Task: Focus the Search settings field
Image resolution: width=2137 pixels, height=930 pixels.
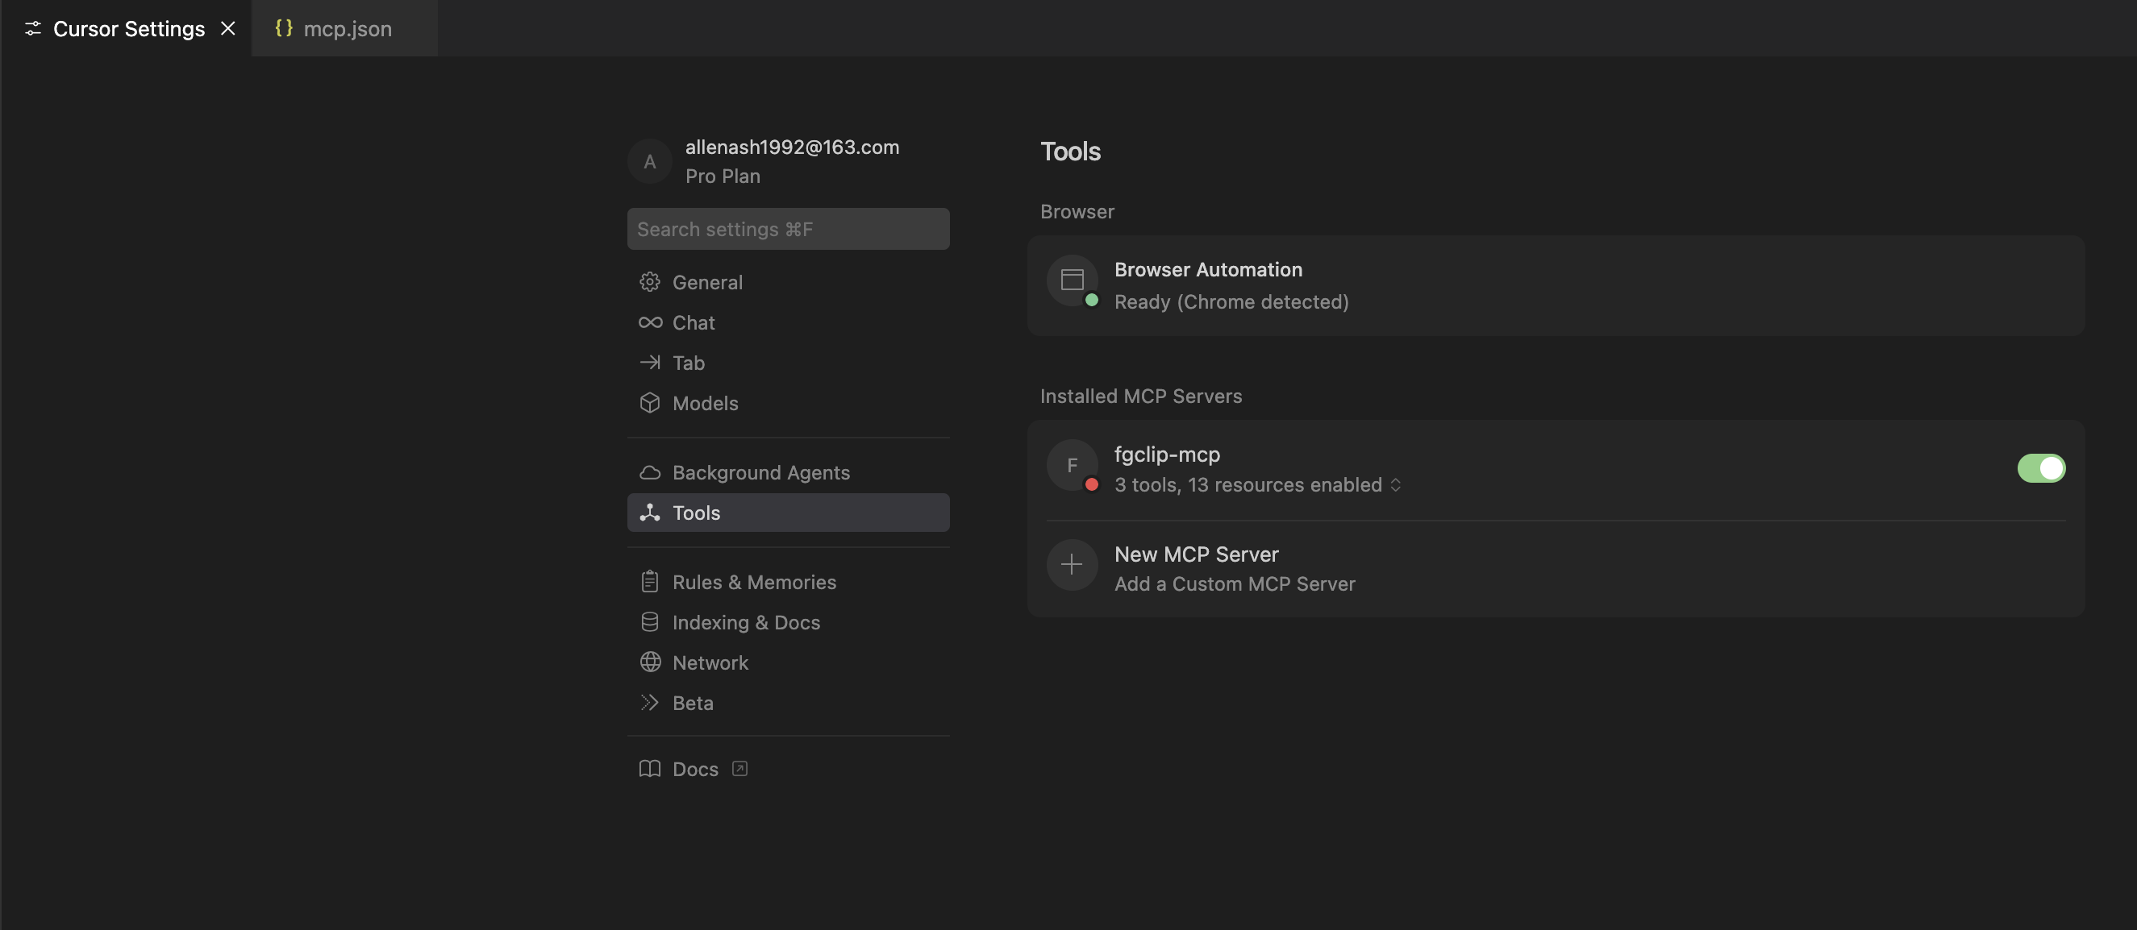Action: click(x=788, y=229)
